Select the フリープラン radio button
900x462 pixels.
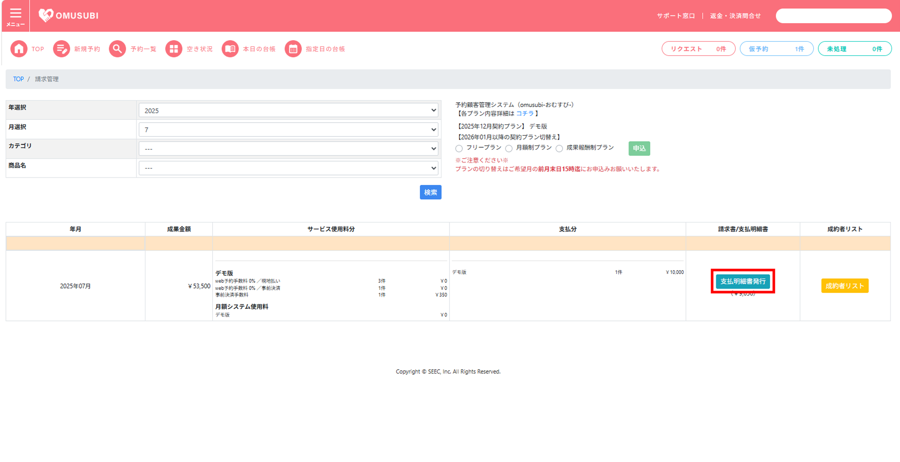tap(459, 149)
